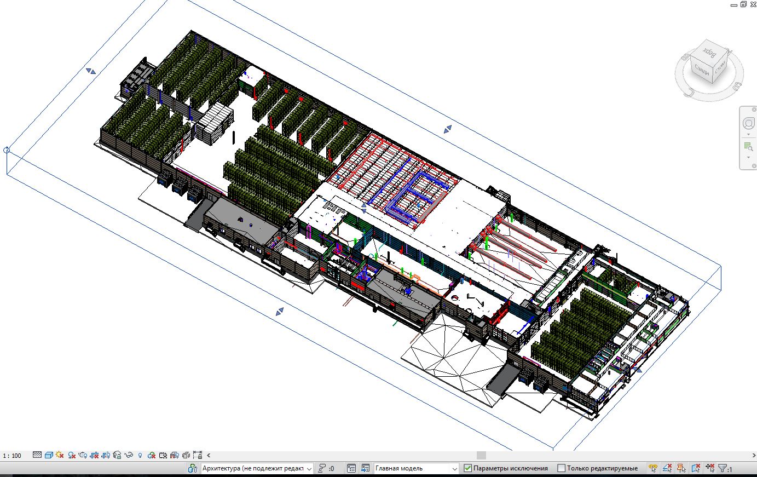The image size is (757, 477).
Task: Click the Editing Requests :0 icon
Action: click(326, 469)
